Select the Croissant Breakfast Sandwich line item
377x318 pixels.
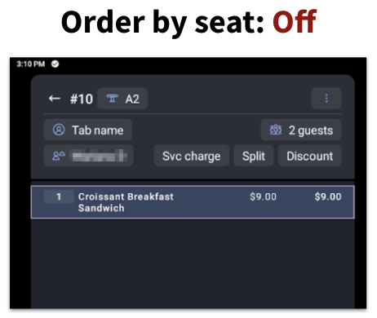point(193,202)
